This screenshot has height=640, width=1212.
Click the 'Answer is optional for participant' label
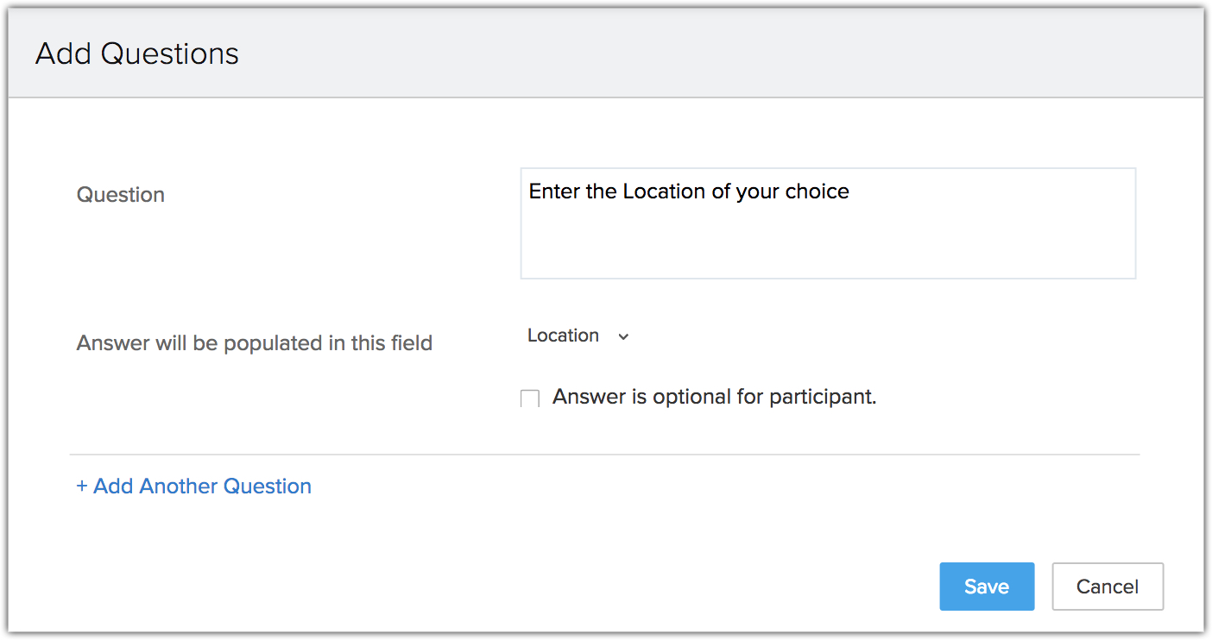(714, 397)
